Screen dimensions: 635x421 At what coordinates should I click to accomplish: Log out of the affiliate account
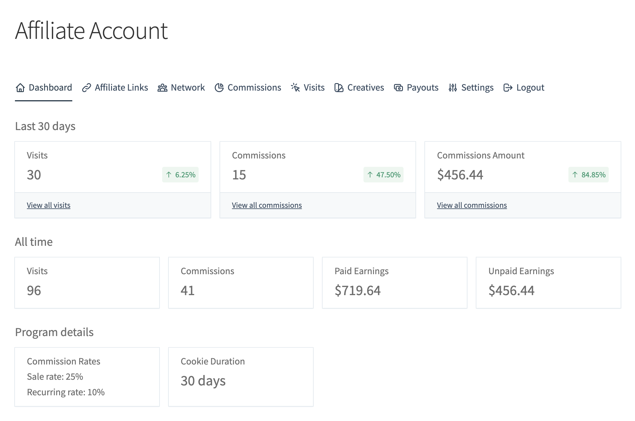(530, 88)
